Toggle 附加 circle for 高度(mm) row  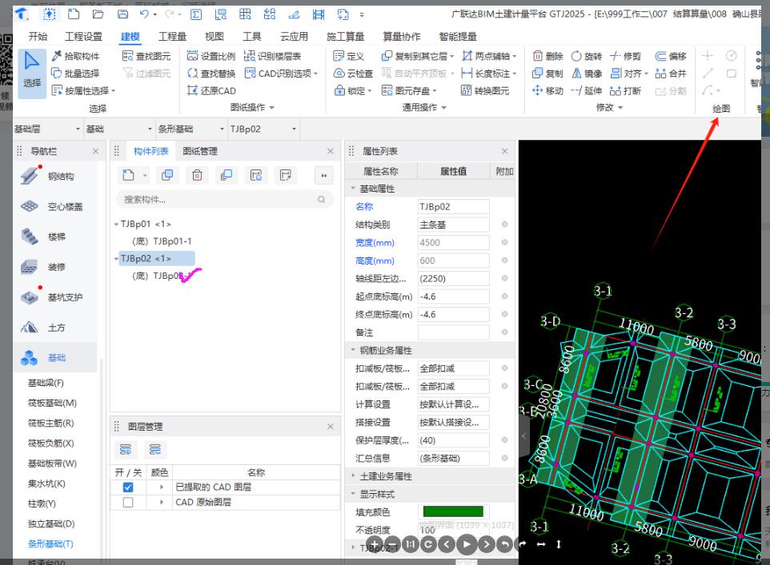[x=504, y=261]
